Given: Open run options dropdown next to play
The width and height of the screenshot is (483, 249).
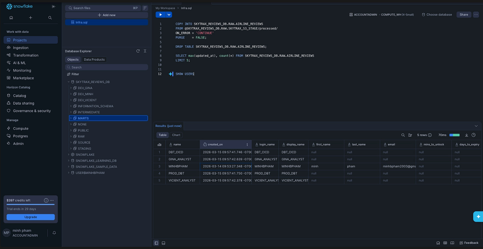Looking at the screenshot, I should 169,15.
